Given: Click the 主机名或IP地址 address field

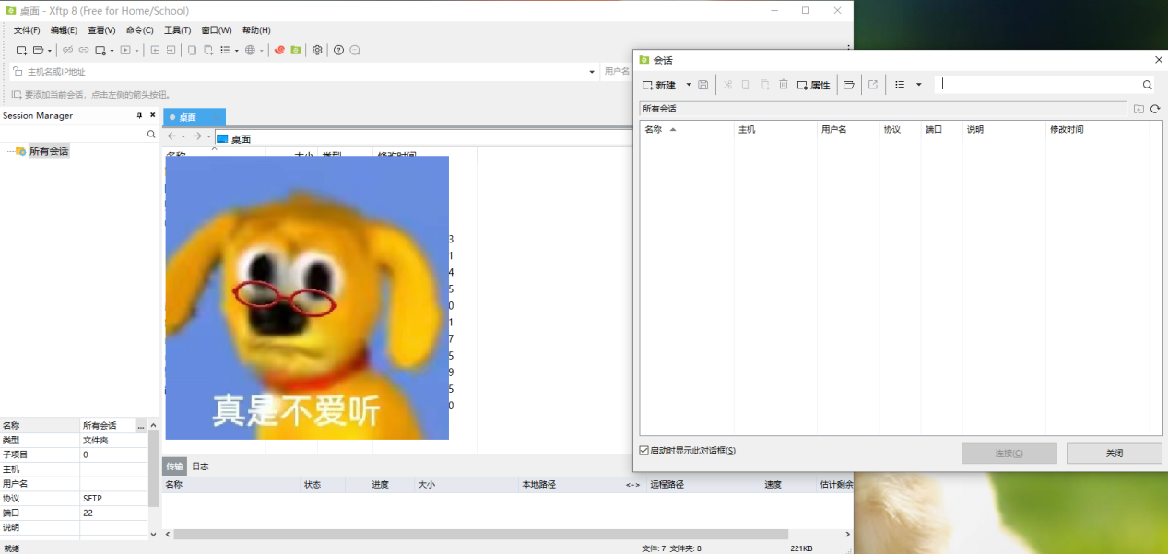Looking at the screenshot, I should click(304, 71).
